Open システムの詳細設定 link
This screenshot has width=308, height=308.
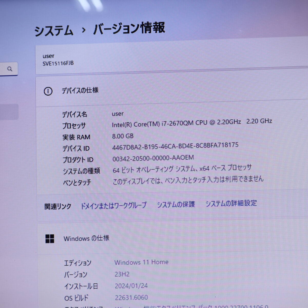pyautogui.click(x=231, y=203)
